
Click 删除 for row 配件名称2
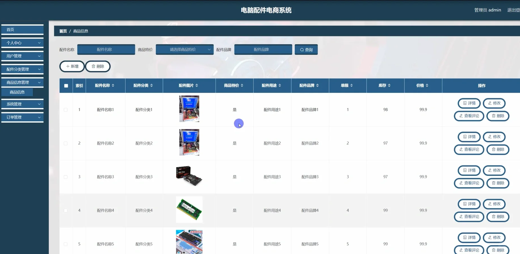click(498, 149)
